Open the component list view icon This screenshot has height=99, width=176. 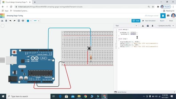click(x=168, y=16)
